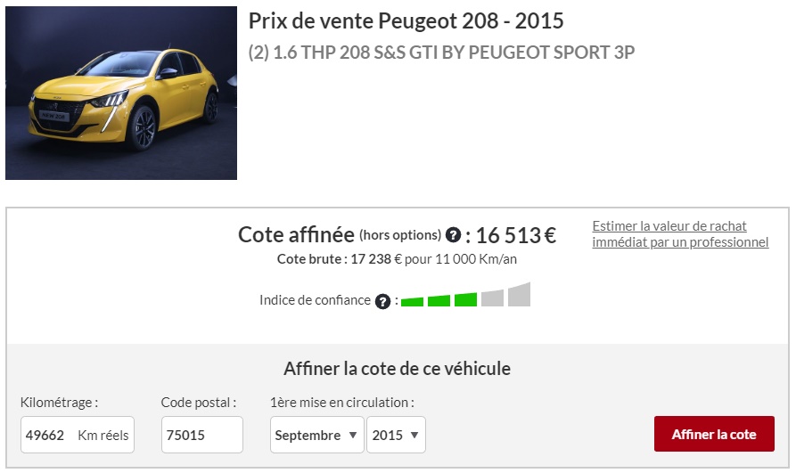Click help icon next to Indice de confiance

[x=383, y=301]
